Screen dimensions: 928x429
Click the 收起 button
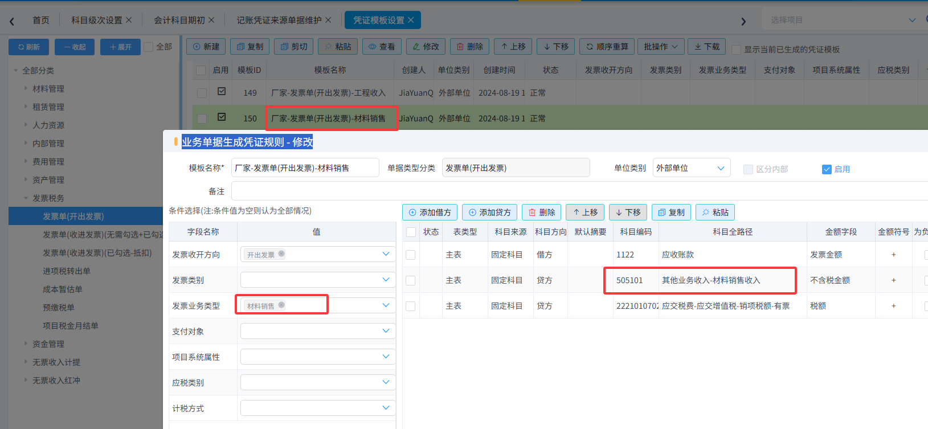point(75,47)
